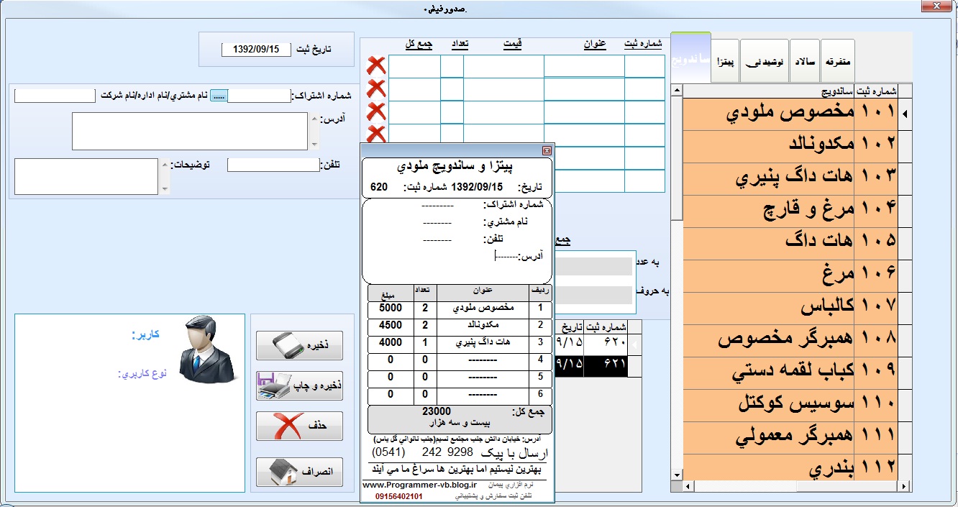Click the حذف button with red X

[299, 426]
